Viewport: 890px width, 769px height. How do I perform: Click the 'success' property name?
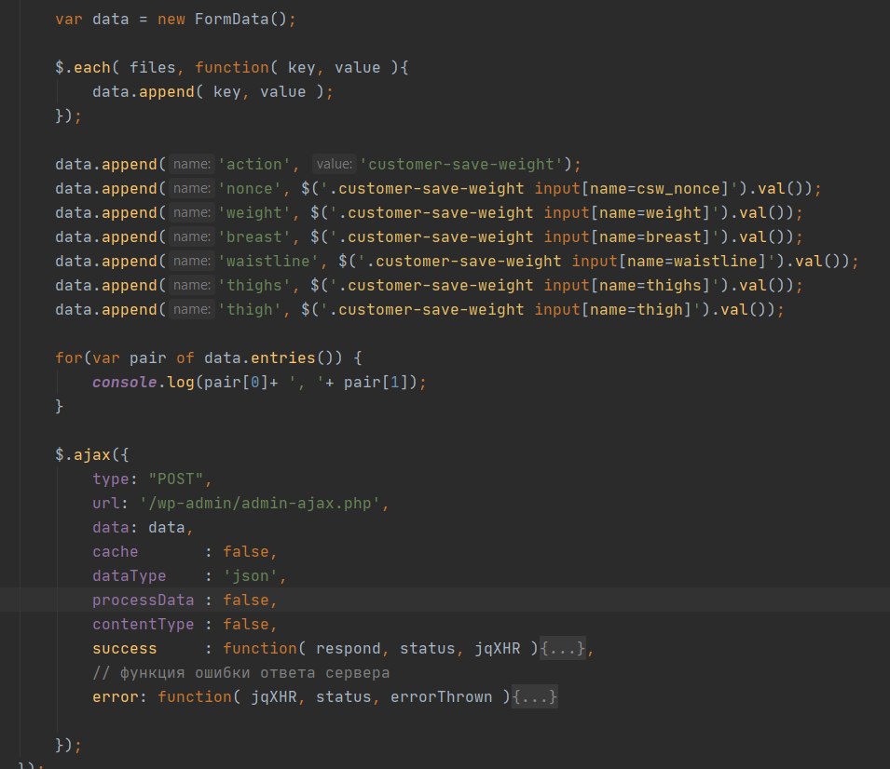pyautogui.click(x=124, y=648)
